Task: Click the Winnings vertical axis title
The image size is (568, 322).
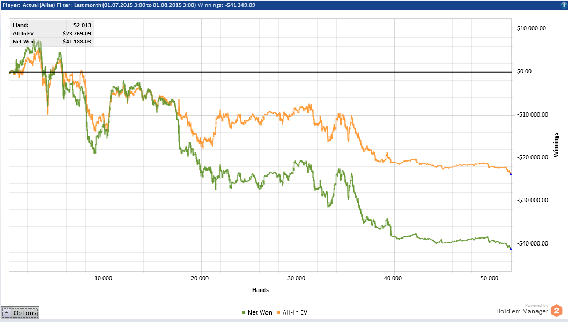Action: click(x=556, y=145)
